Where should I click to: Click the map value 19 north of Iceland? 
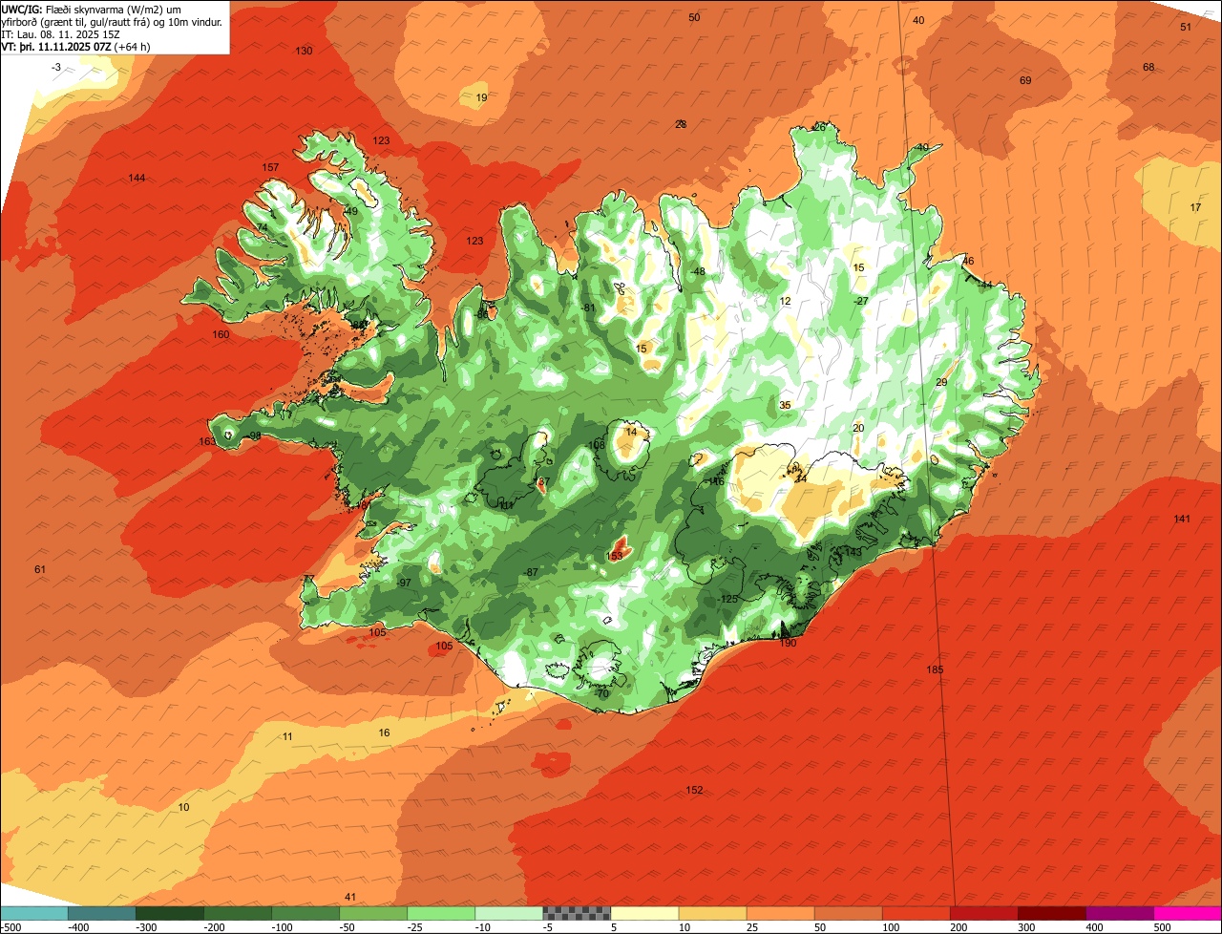coord(481,98)
